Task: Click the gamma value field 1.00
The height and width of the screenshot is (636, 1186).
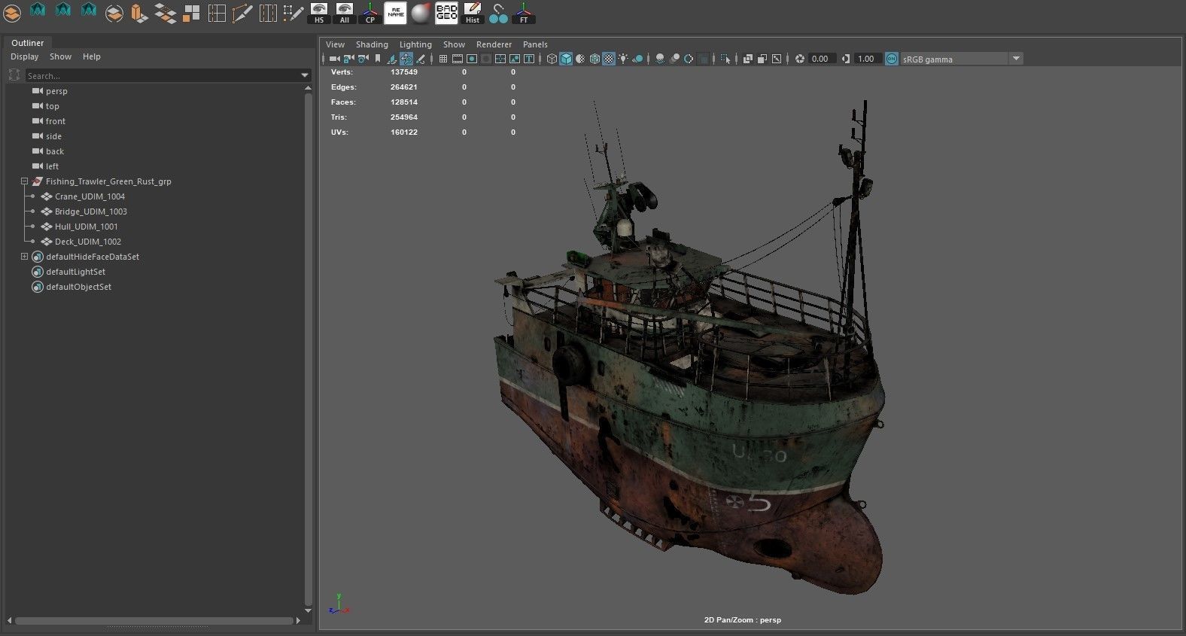Action: [867, 59]
